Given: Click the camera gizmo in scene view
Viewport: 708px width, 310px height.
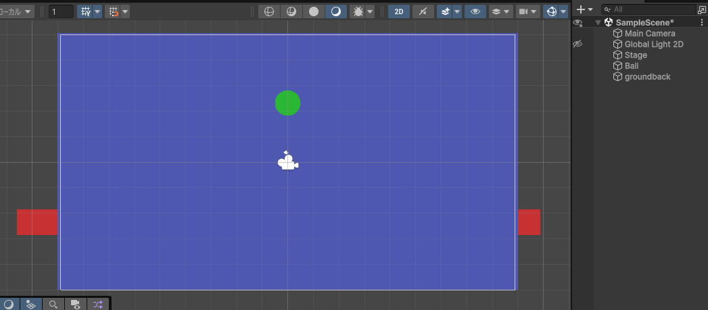Looking at the screenshot, I should pos(287,161).
